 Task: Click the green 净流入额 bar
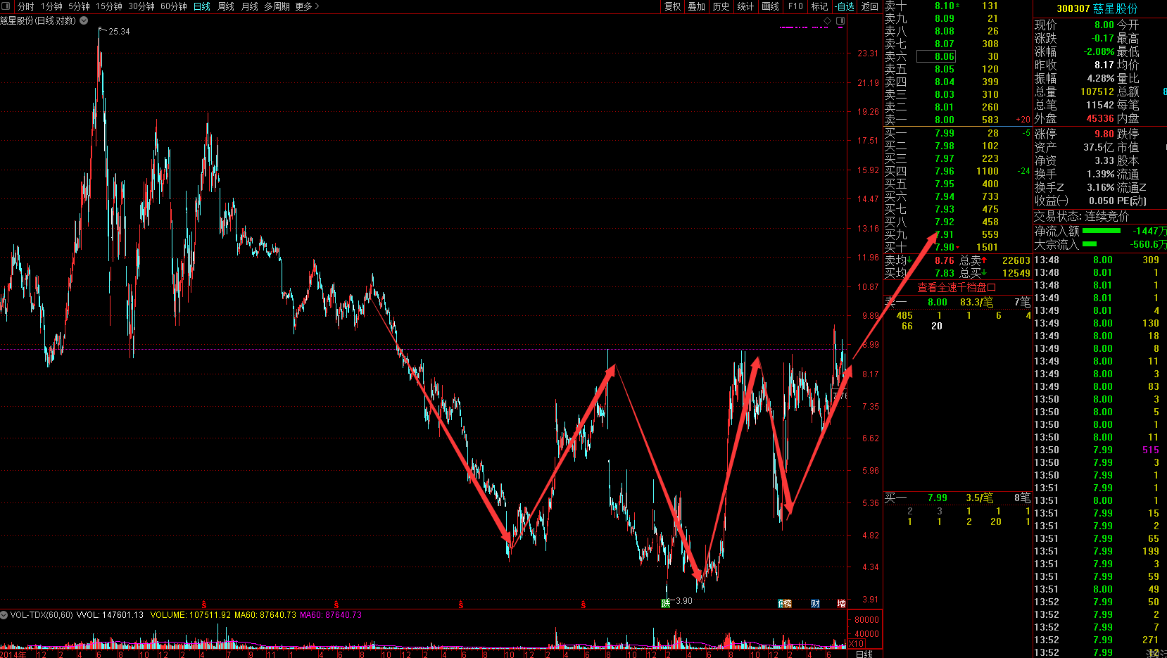(x=1101, y=231)
